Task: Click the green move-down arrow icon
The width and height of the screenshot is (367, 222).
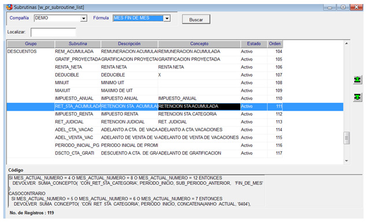Action: (357, 97)
